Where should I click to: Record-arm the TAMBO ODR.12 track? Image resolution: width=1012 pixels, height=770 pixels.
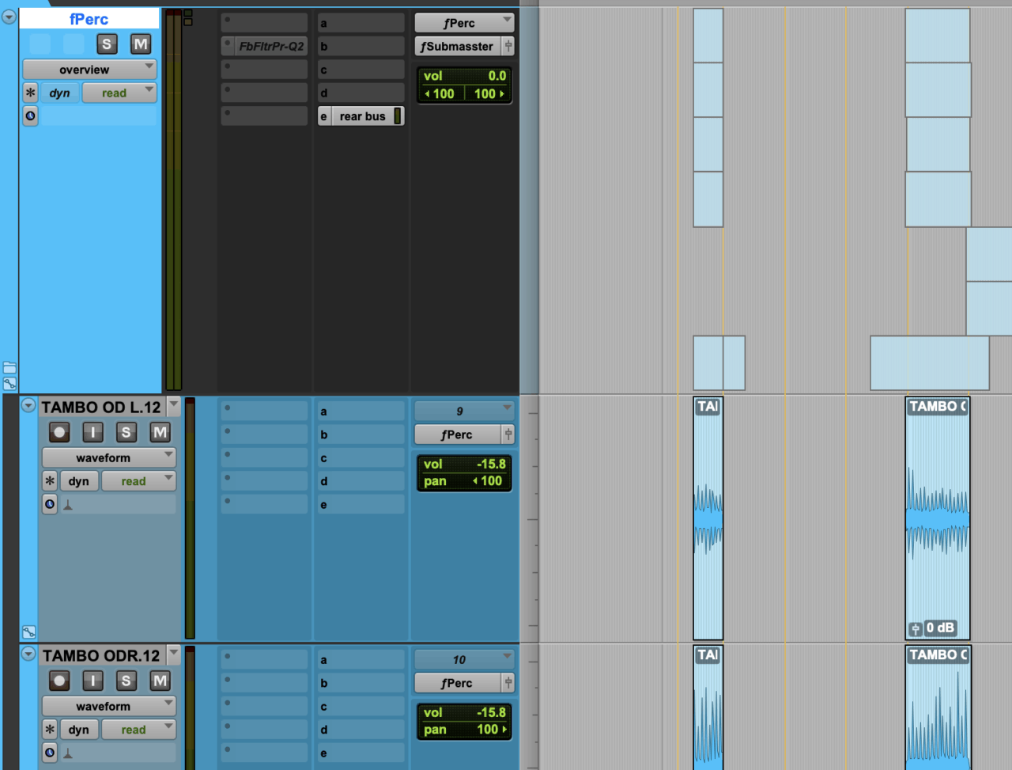point(59,681)
